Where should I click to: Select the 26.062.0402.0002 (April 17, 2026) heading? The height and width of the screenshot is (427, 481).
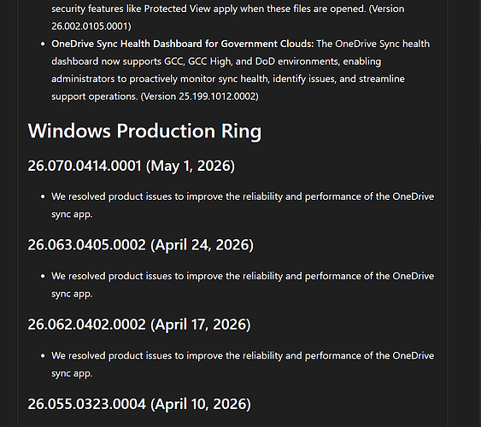(139, 325)
